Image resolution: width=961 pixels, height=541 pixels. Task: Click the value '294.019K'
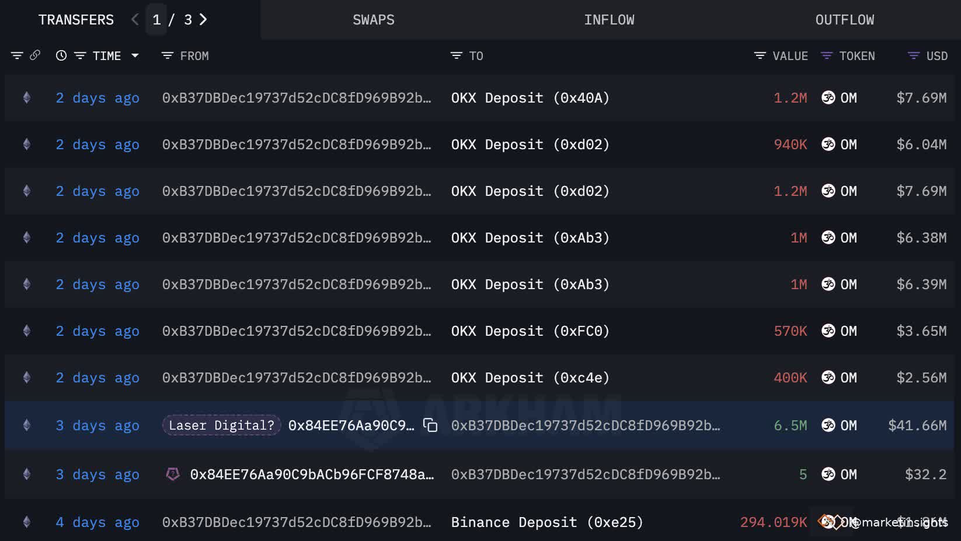point(774,522)
